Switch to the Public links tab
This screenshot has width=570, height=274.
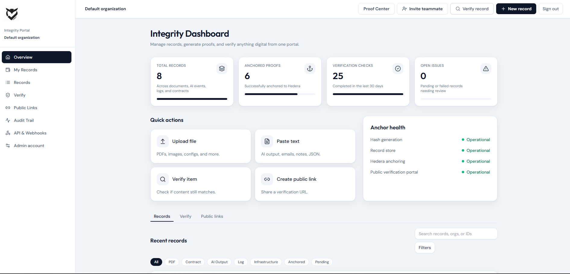tap(212, 216)
